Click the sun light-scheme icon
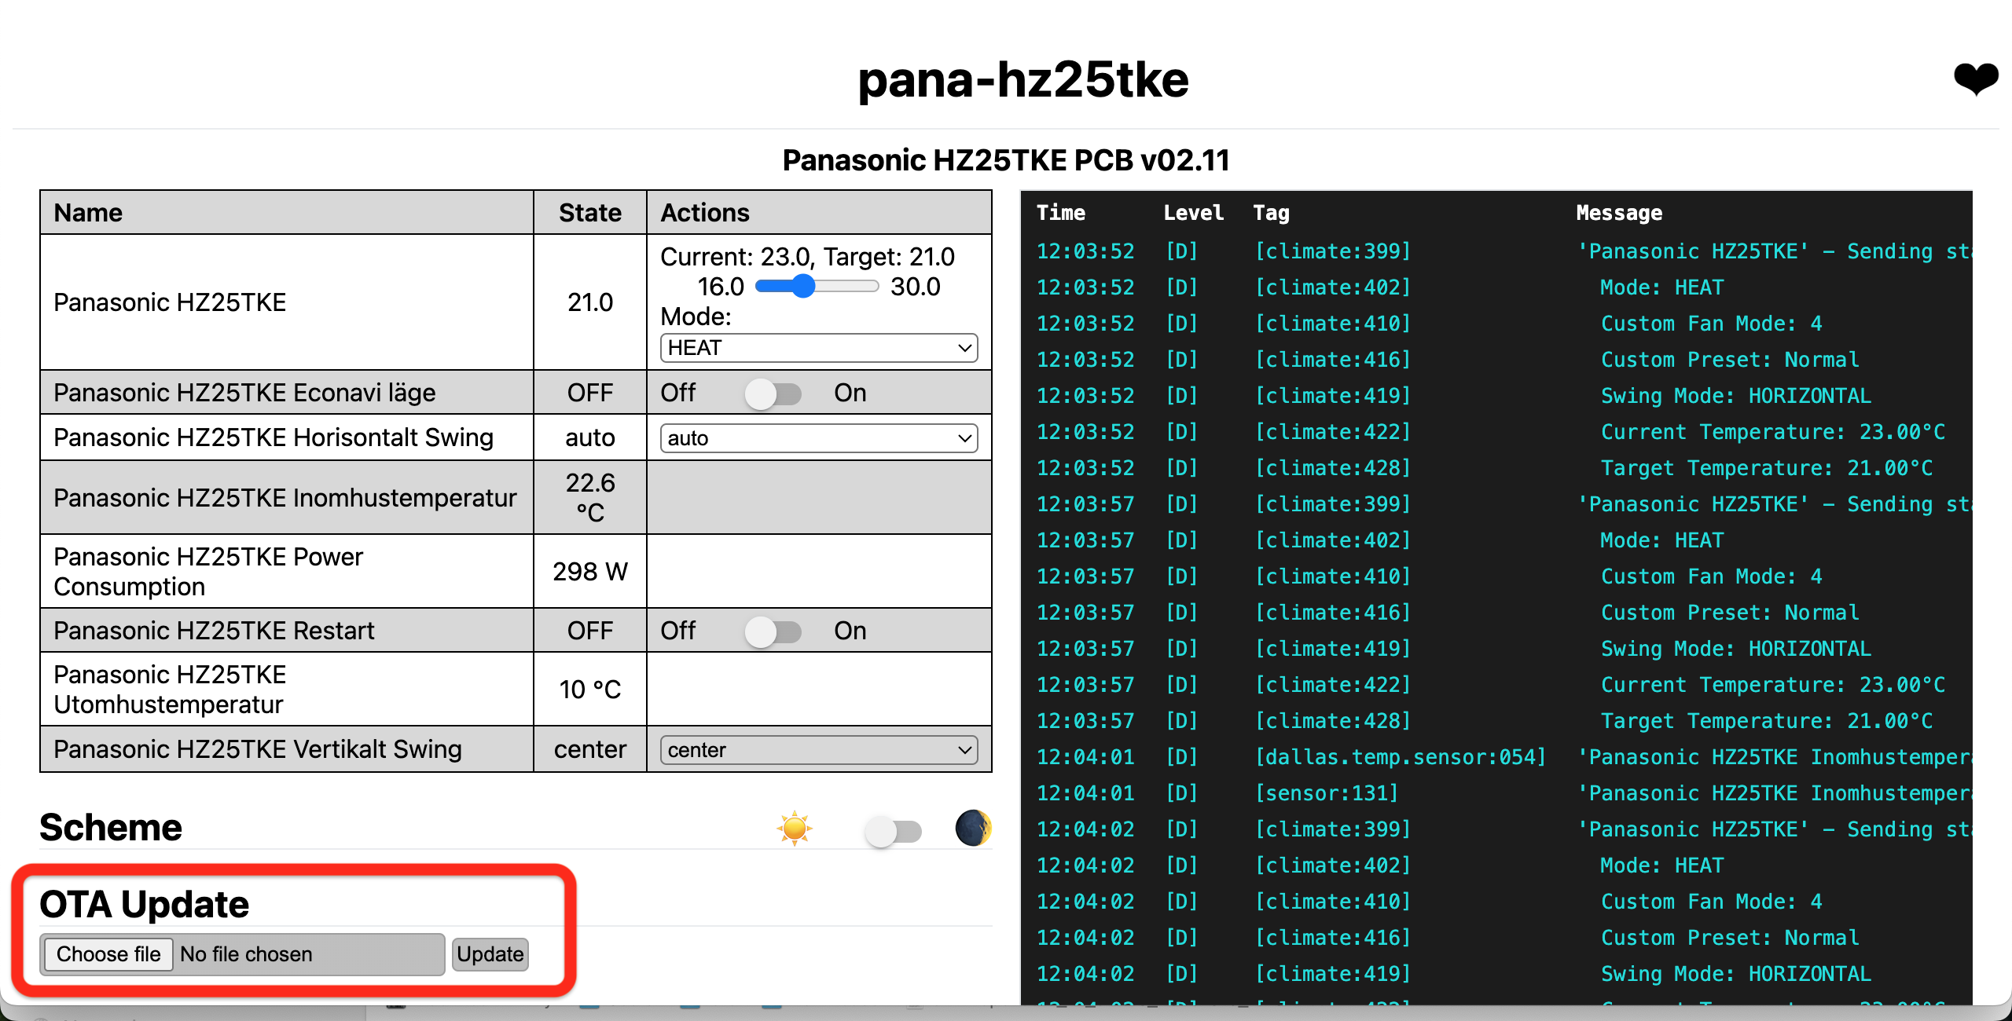Image resolution: width=2012 pixels, height=1021 pixels. [795, 829]
